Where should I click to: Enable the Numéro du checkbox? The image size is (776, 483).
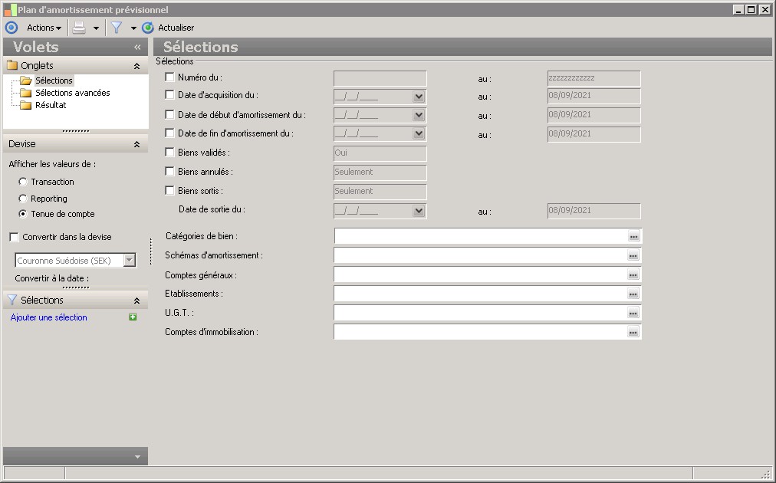[x=170, y=77]
